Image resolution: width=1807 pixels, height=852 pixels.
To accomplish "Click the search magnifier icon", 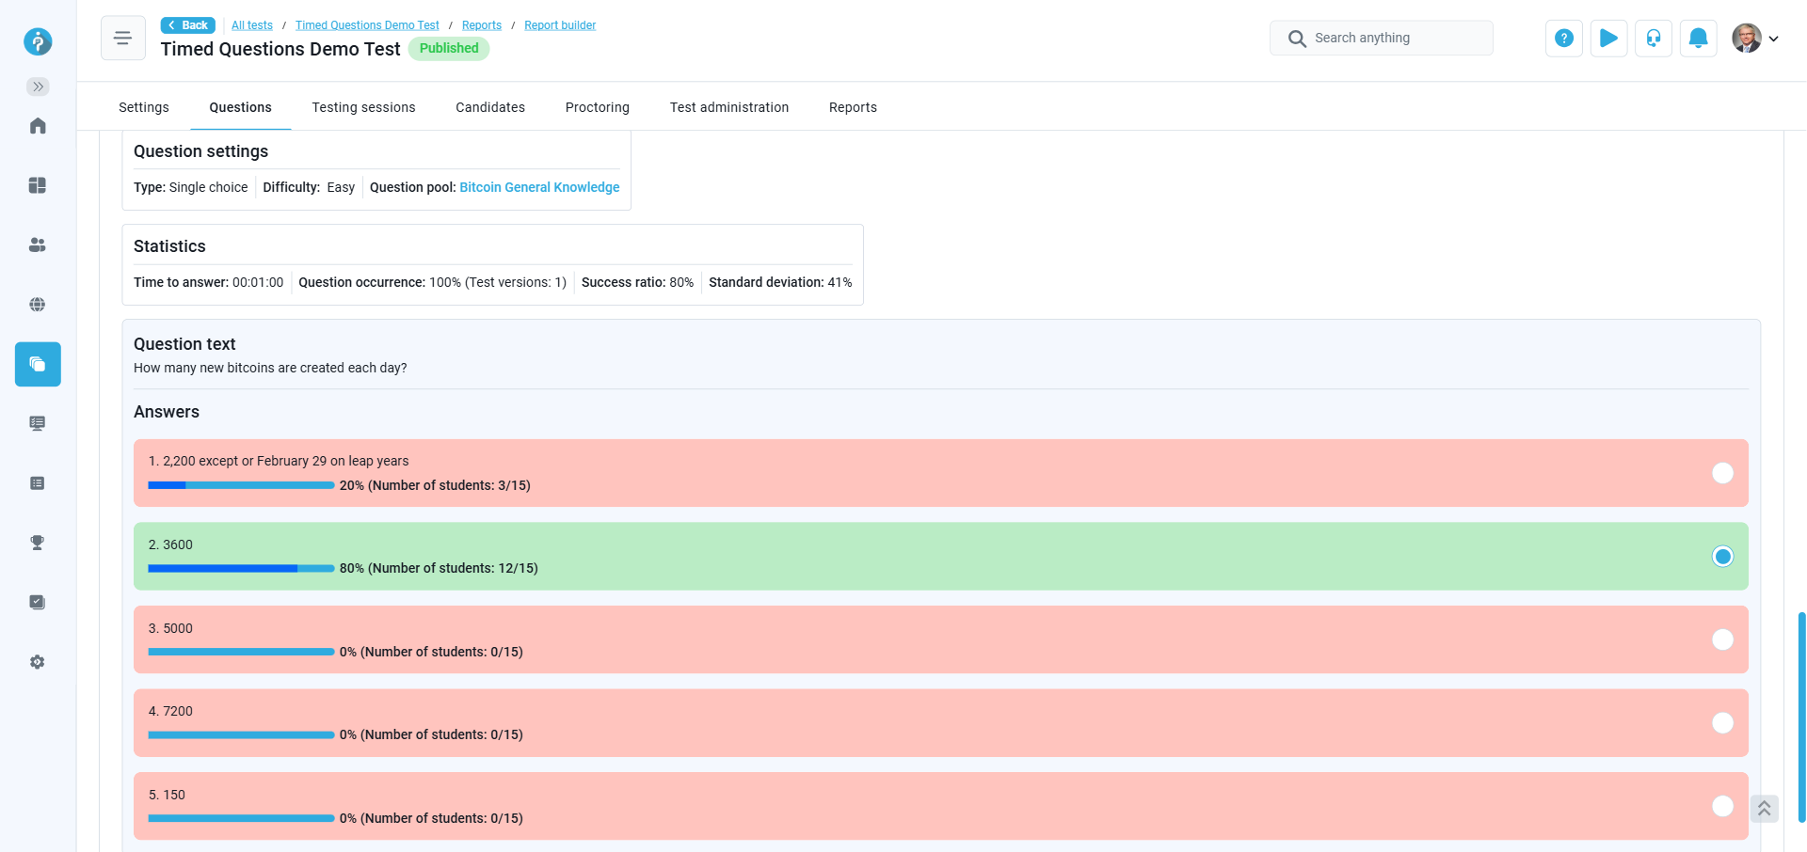I will [1297, 39].
